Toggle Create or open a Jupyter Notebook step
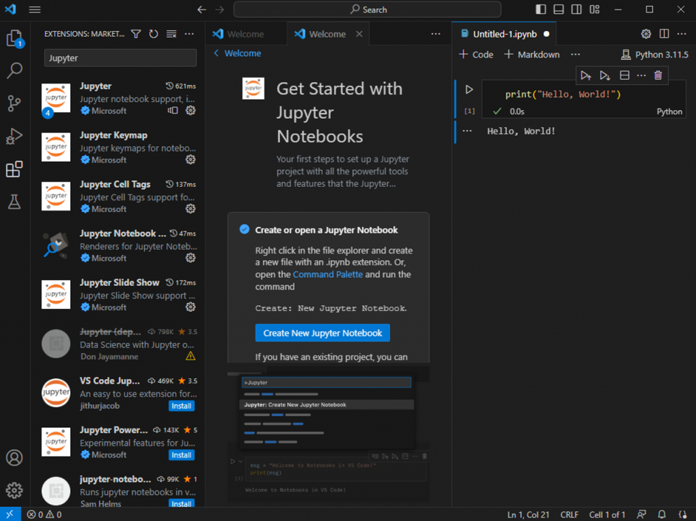 (x=245, y=230)
